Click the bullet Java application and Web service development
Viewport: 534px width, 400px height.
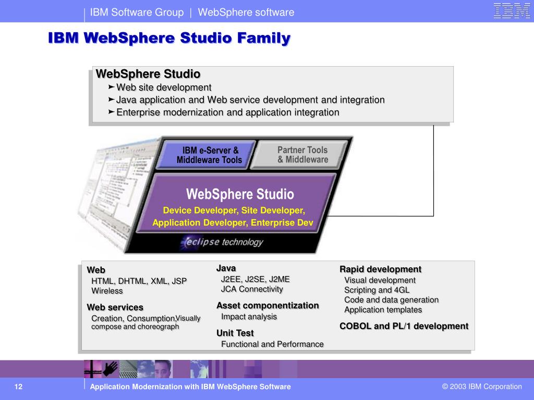[x=250, y=100]
